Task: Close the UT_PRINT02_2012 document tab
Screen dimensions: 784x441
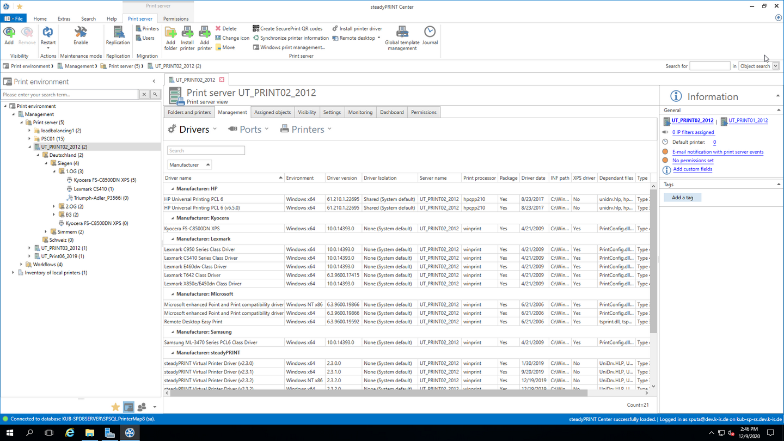Action: pos(222,80)
